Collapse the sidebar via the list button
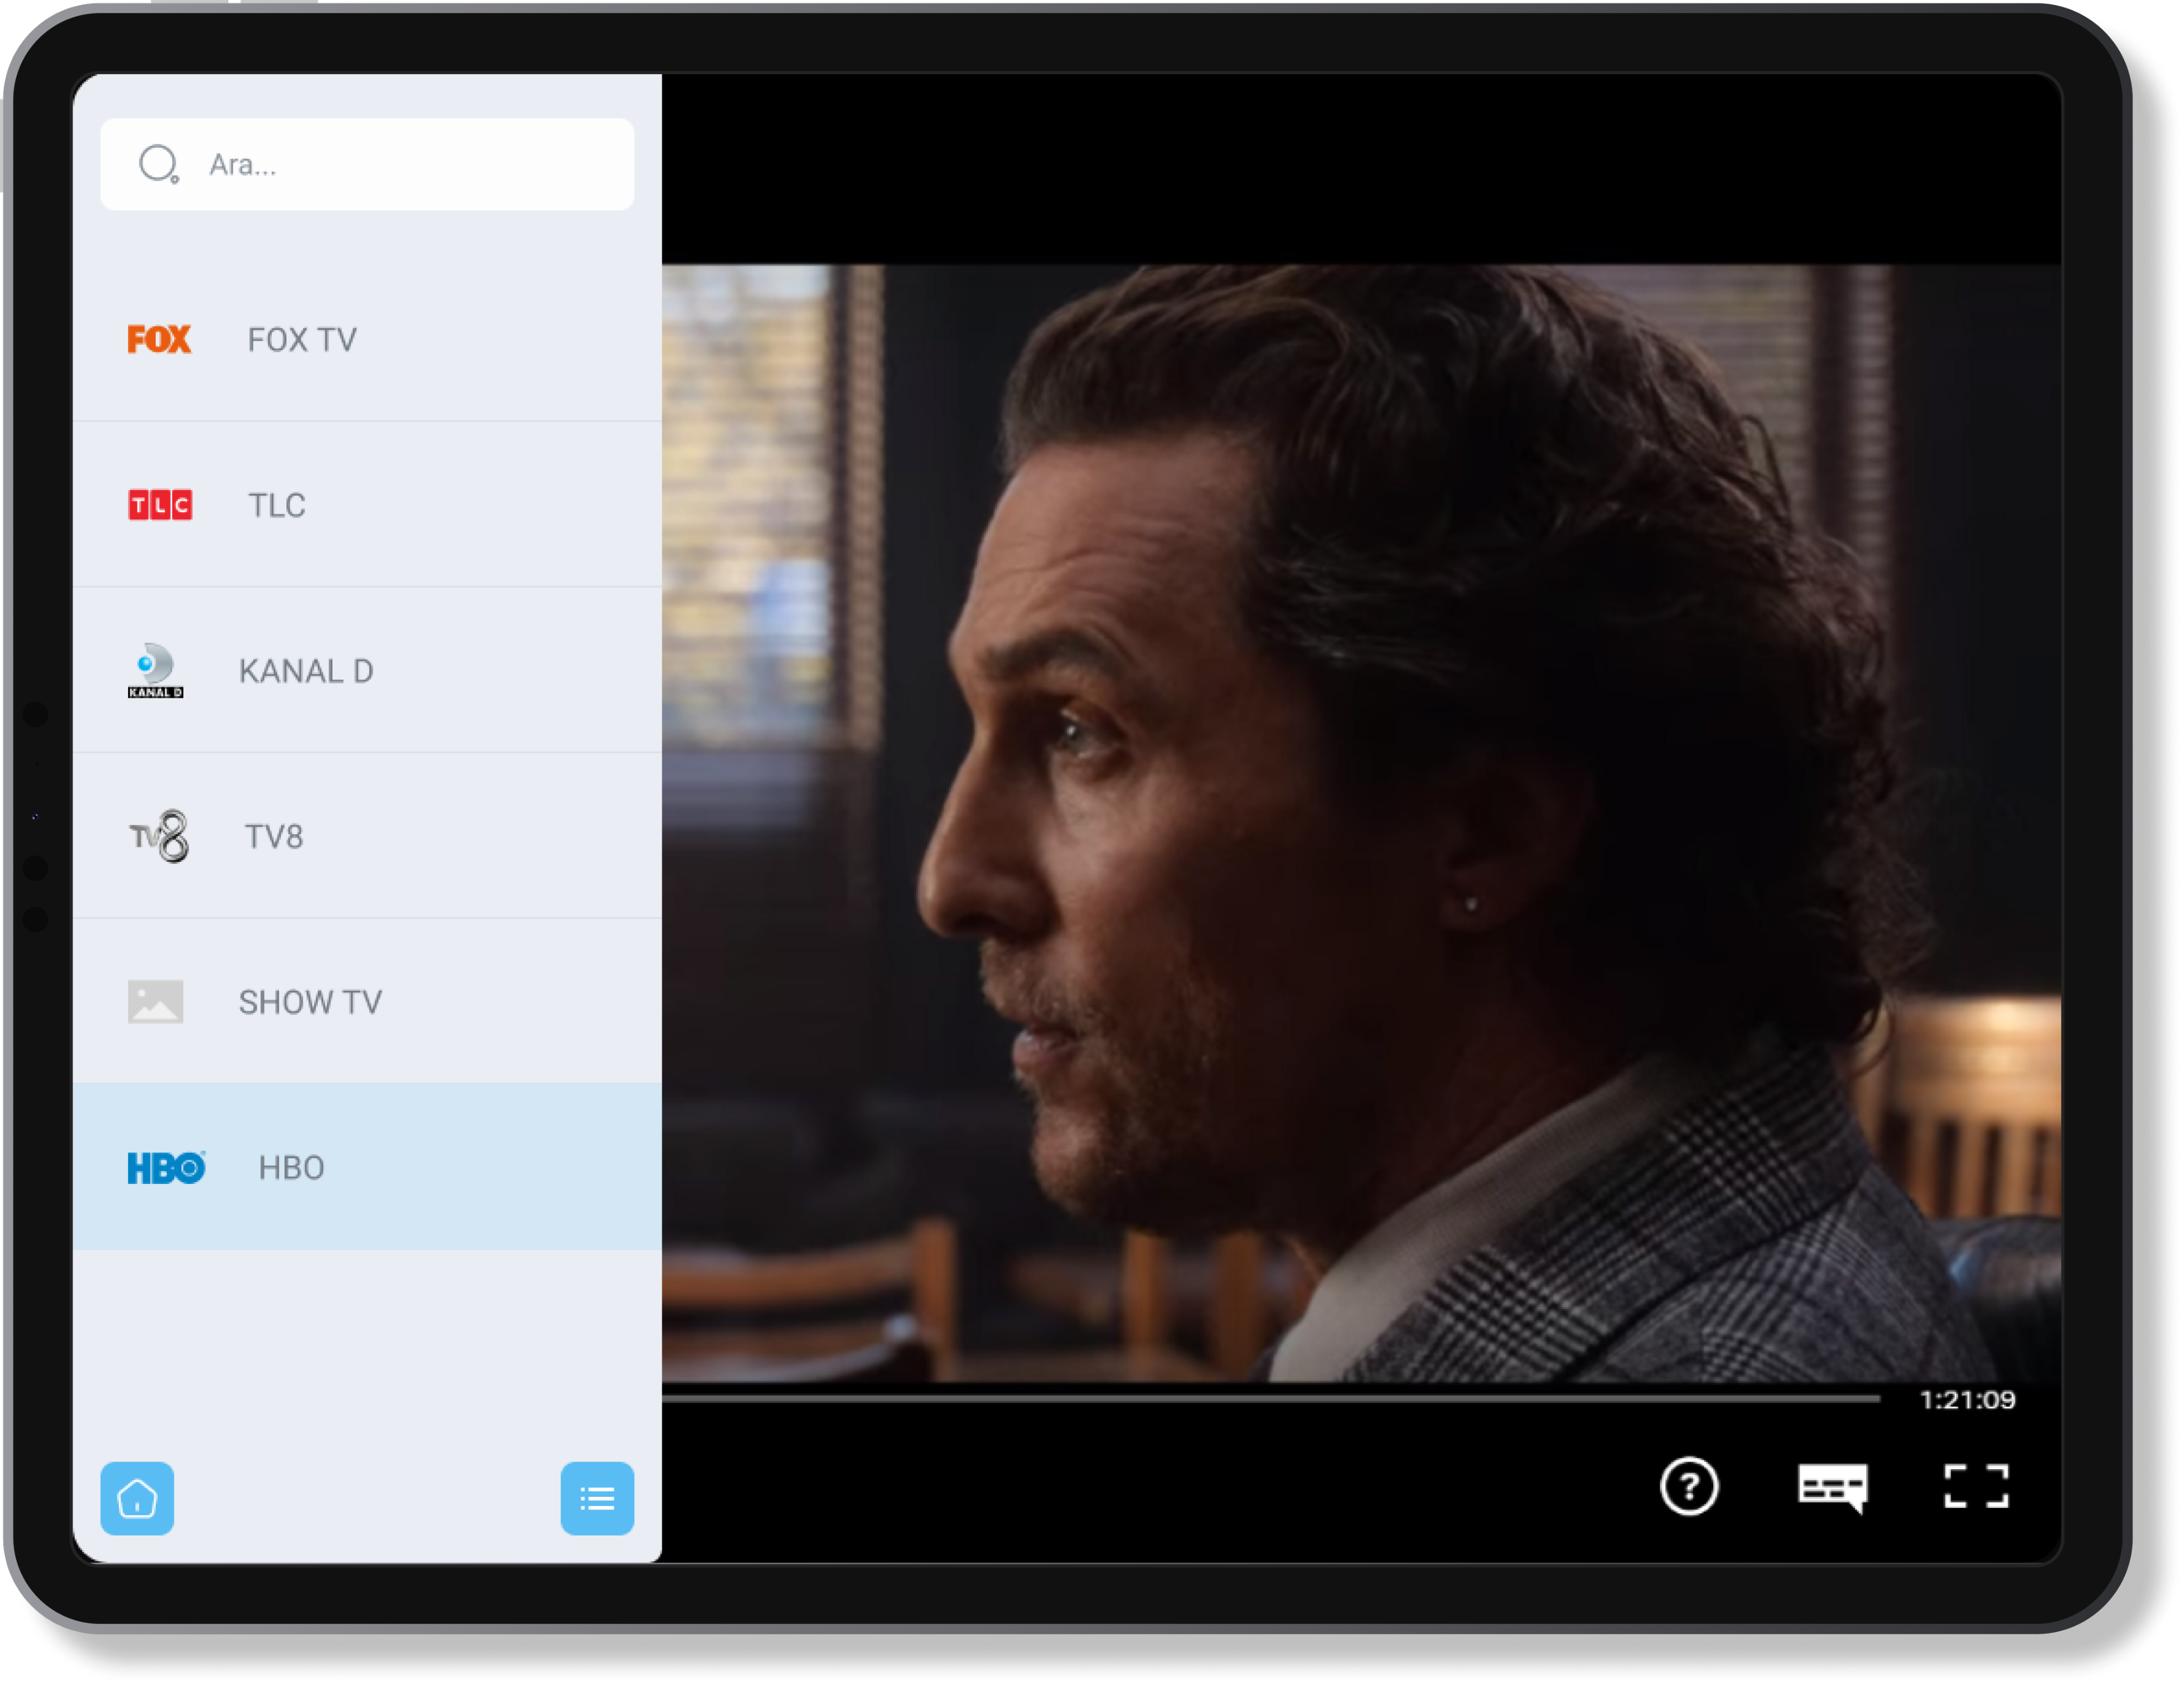 tap(597, 1498)
